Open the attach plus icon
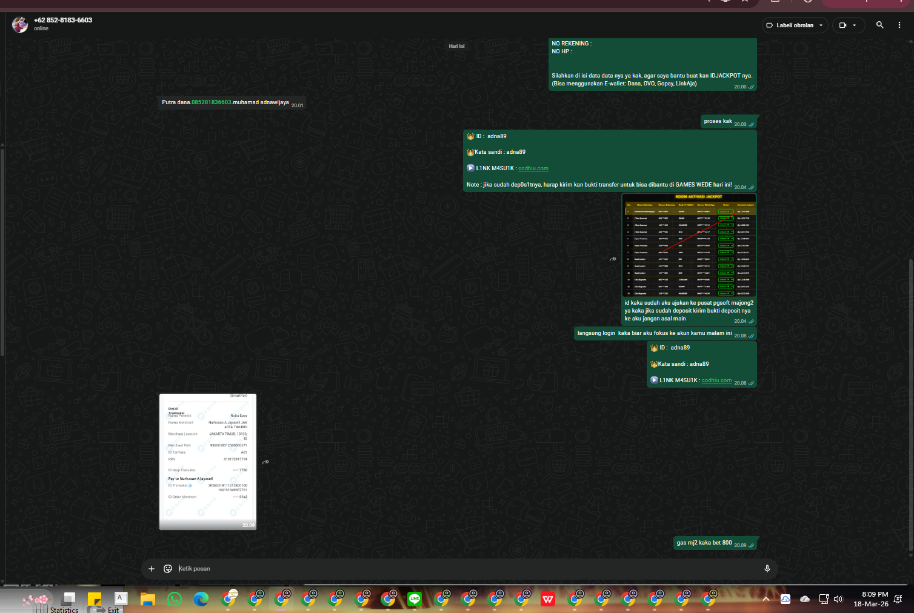 pyautogui.click(x=152, y=568)
